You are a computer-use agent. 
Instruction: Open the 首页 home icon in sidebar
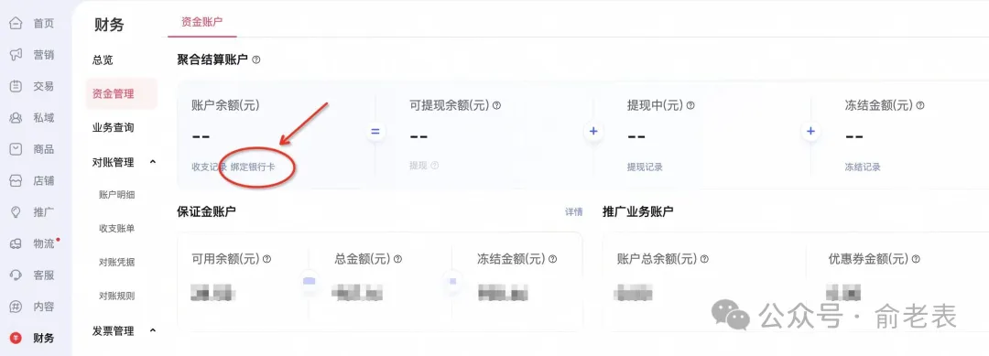click(x=16, y=23)
